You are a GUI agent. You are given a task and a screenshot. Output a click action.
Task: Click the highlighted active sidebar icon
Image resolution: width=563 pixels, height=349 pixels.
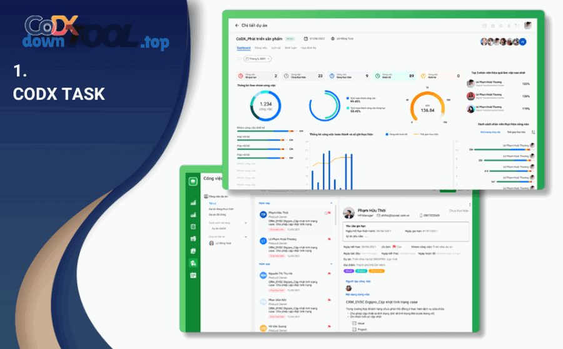click(193, 263)
